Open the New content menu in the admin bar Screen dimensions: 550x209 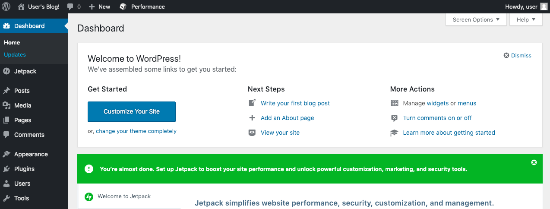(x=99, y=6)
